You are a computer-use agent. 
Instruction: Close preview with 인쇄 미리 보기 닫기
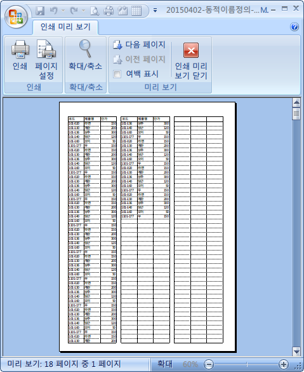[x=191, y=61]
